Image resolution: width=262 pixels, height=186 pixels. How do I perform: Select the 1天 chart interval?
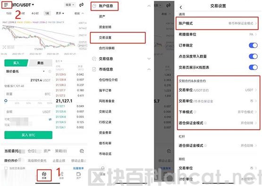pos(47,13)
